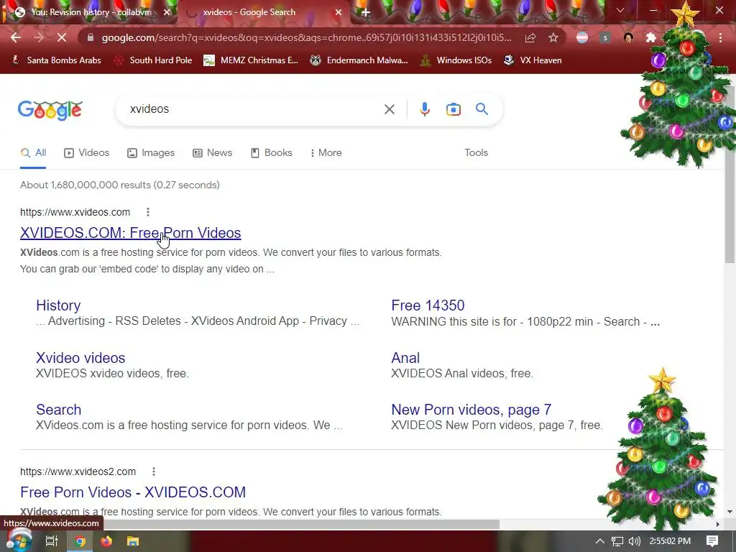Select the Chrome taskbar icon
This screenshot has width=736, height=552.
[x=80, y=541]
